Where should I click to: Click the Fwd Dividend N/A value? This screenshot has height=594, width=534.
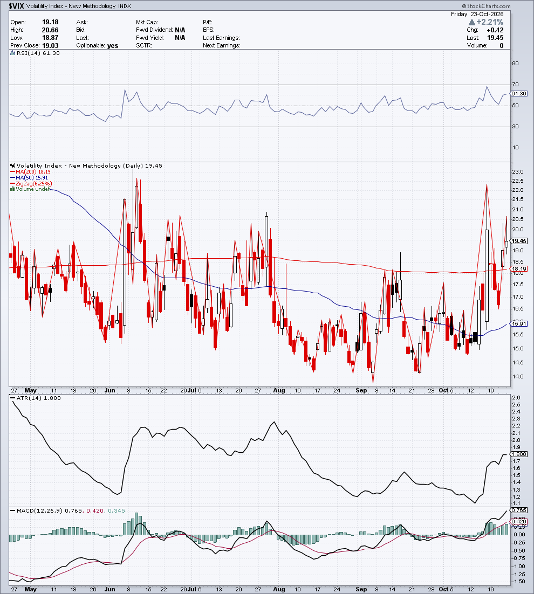click(x=180, y=30)
